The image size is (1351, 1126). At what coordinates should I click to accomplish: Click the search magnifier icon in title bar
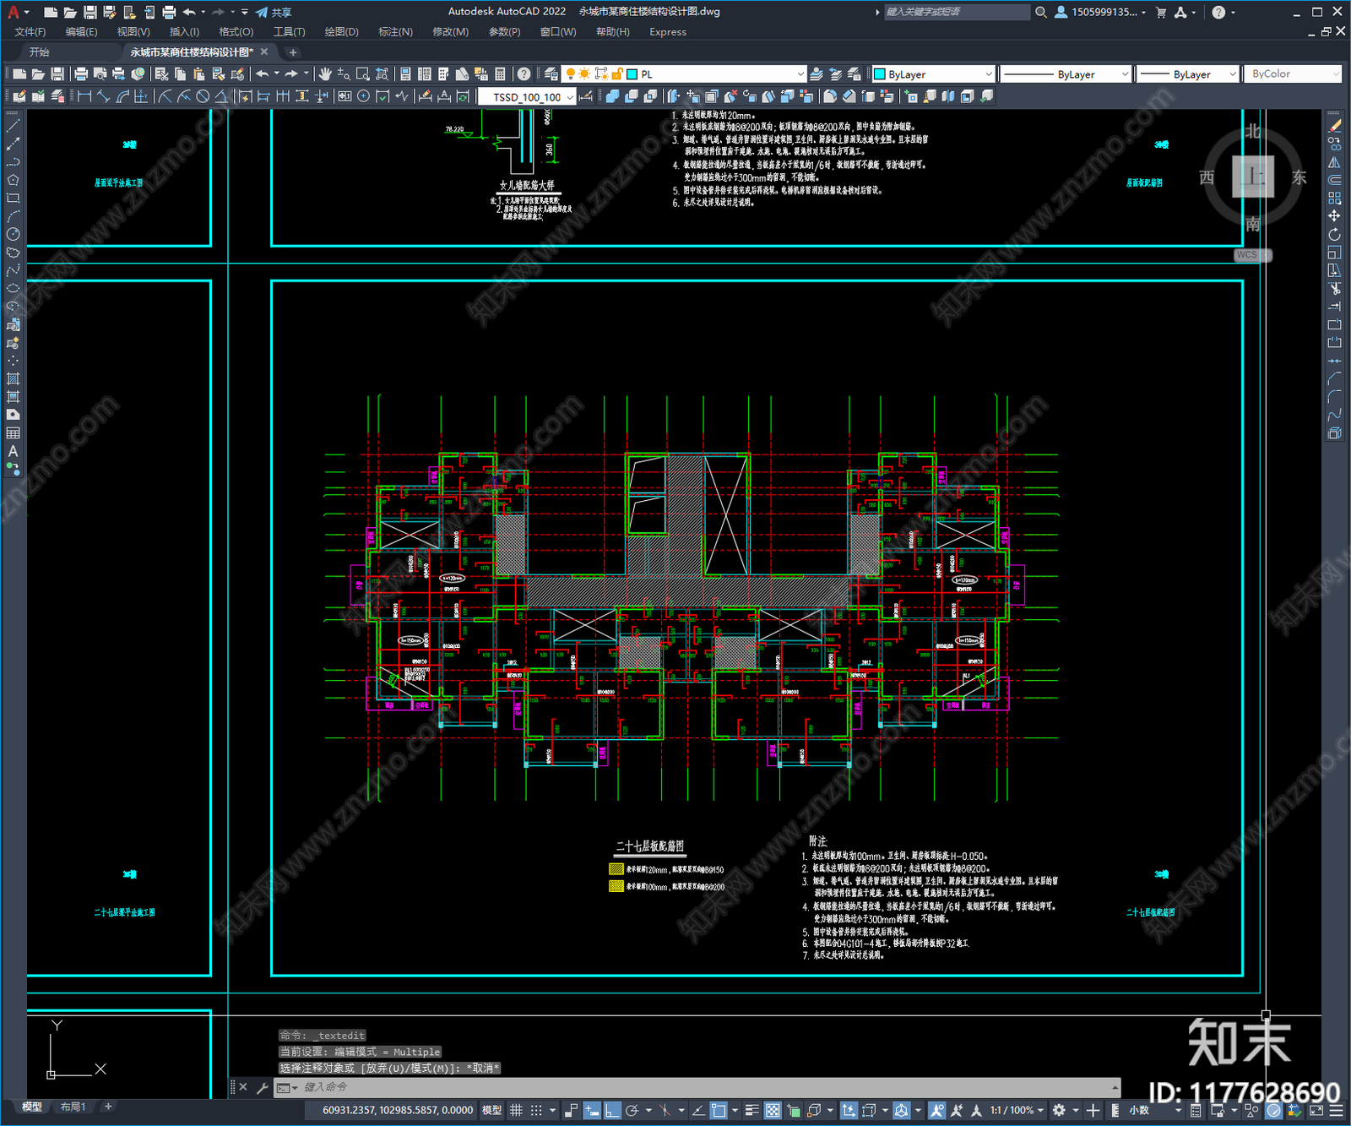click(x=1041, y=12)
